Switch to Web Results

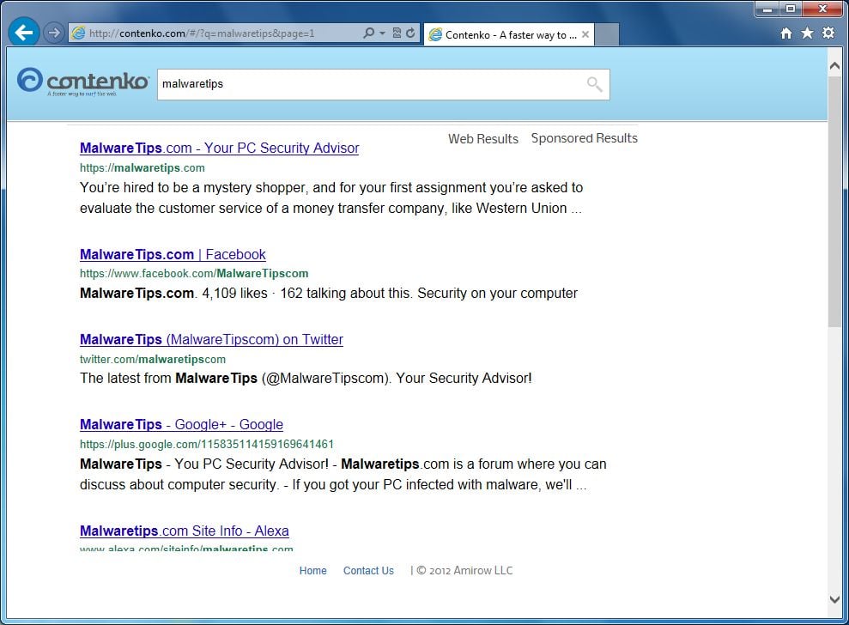(483, 138)
